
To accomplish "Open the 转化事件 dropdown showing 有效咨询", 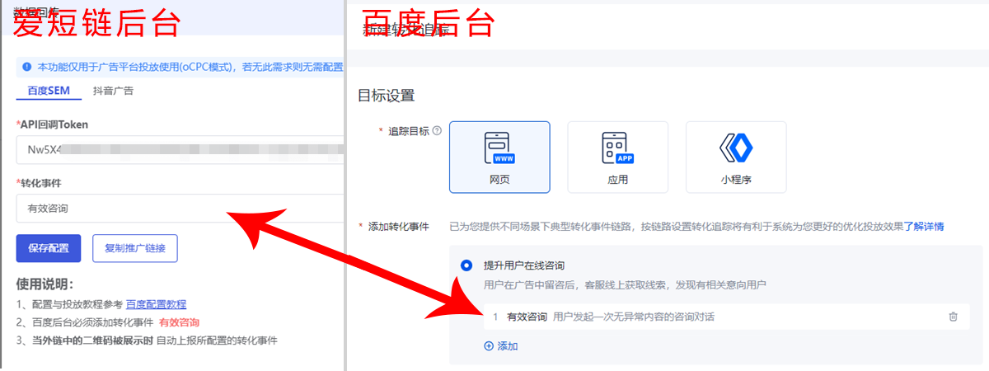I will 179,208.
